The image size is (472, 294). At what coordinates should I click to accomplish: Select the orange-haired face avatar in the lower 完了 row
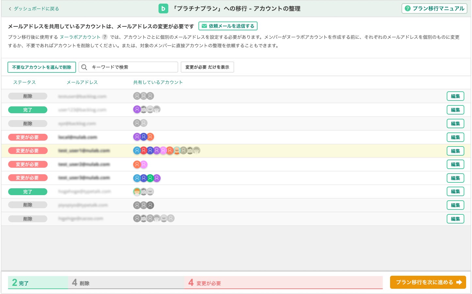137,192
